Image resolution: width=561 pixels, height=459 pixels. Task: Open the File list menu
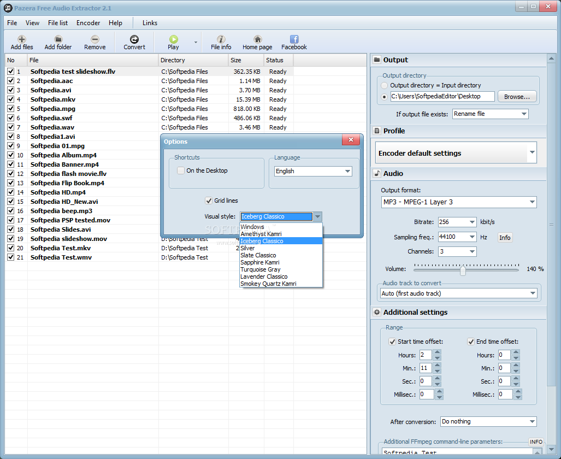tap(57, 23)
